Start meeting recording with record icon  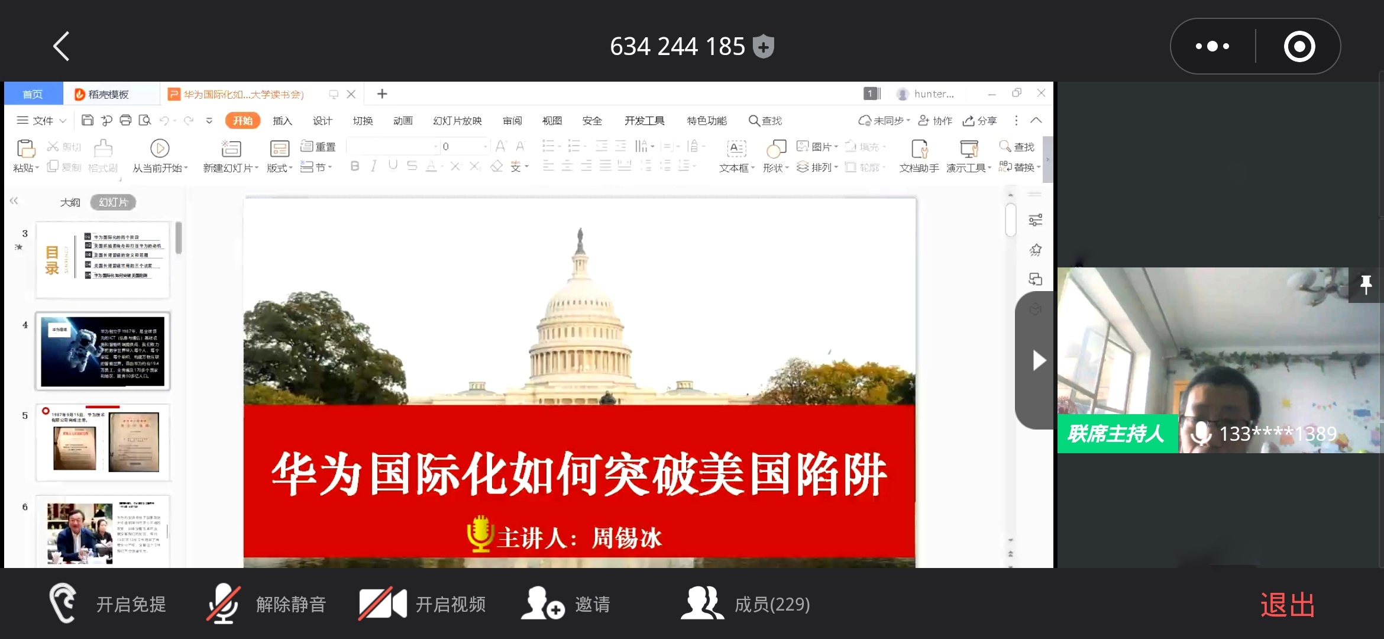tap(1299, 46)
